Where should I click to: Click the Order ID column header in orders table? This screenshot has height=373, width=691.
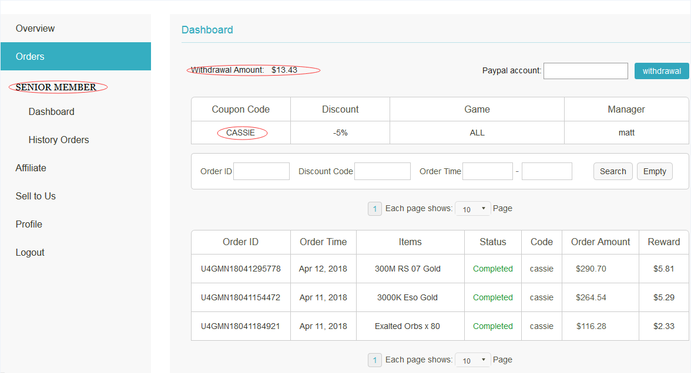pos(241,242)
